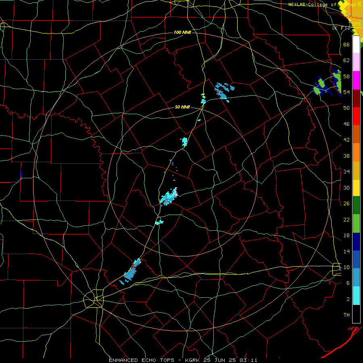Click the '18' legend value label
Image resolution: width=363 pixels, height=363 pixels.
pos(346,236)
